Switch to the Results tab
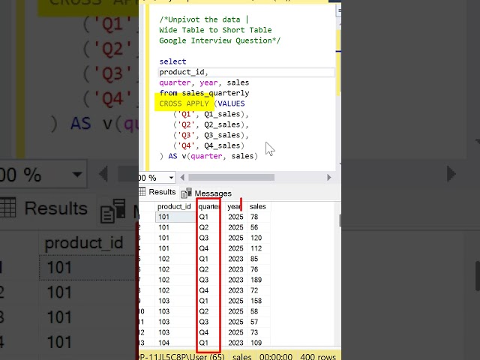Screen dimensions: 480x360 (162, 192)
